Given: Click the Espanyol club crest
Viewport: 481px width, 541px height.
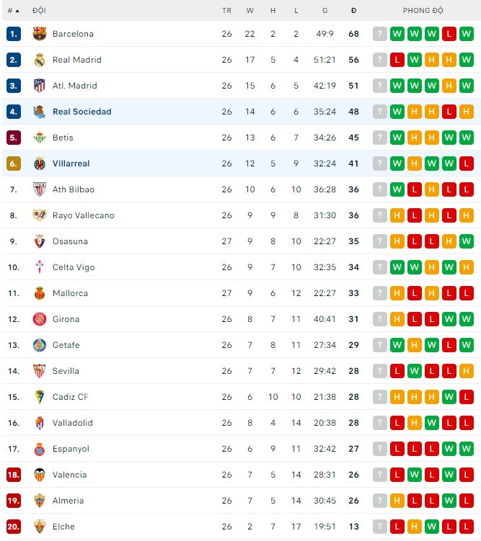Looking at the screenshot, I should click(x=40, y=449).
